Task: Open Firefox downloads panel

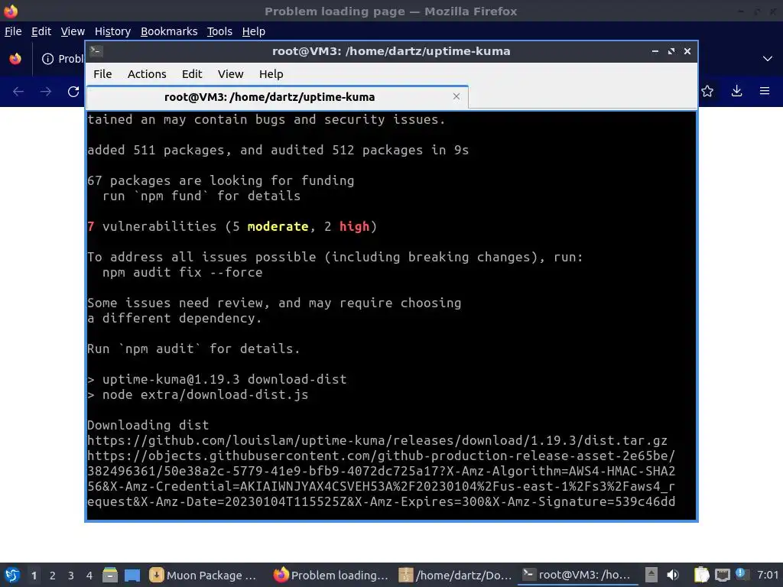Action: tap(736, 91)
